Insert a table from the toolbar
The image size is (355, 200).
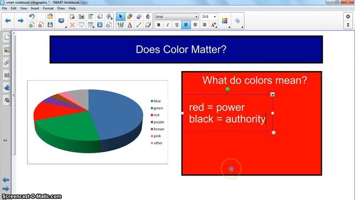tap(91, 24)
